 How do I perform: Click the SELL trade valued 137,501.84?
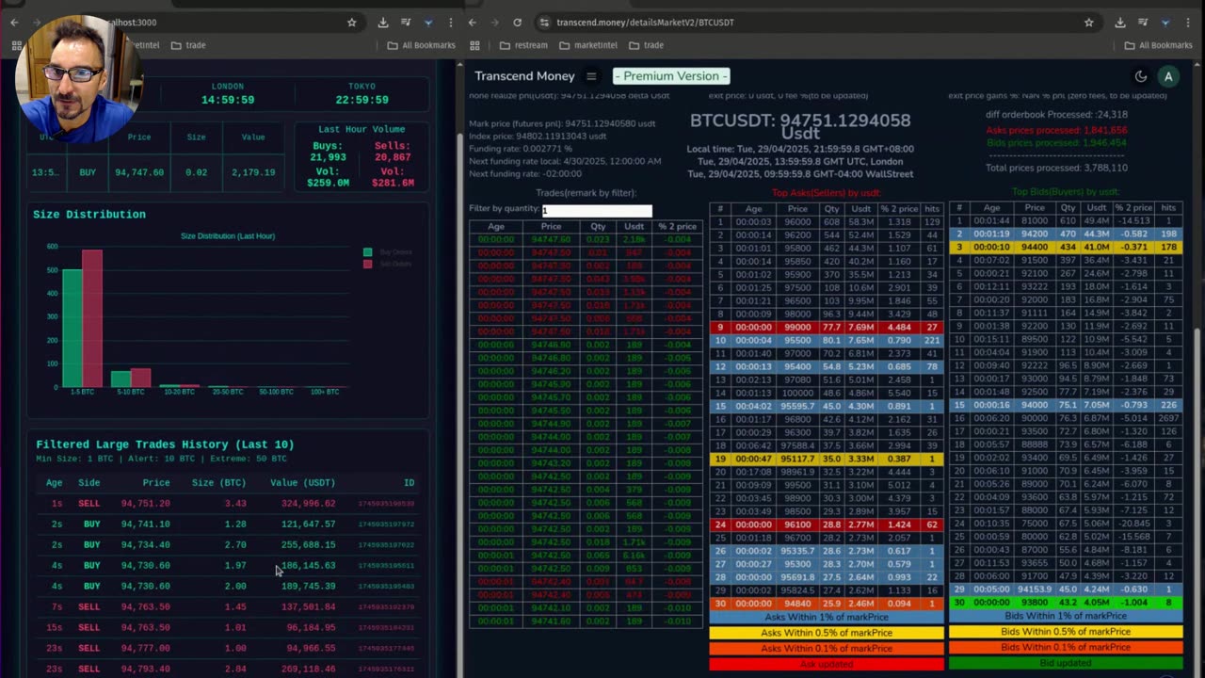pos(226,607)
